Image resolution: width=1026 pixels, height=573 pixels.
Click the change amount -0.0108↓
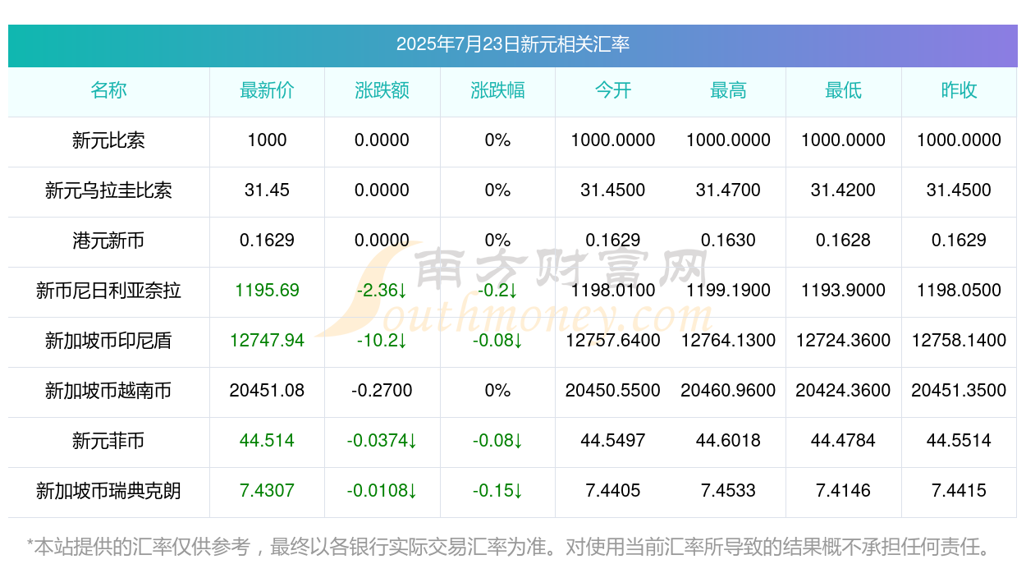(382, 491)
